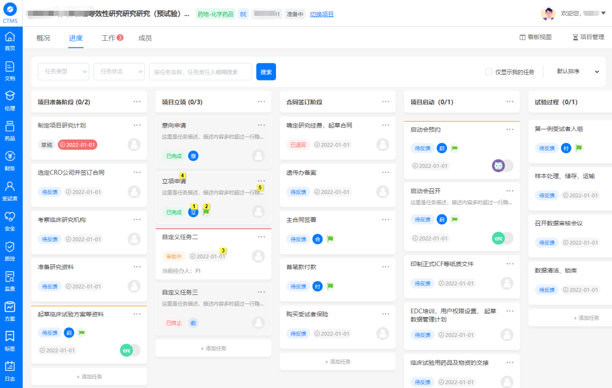Open more options on 遗传办备案 card
This screenshot has width=612, height=388.
(x=386, y=172)
